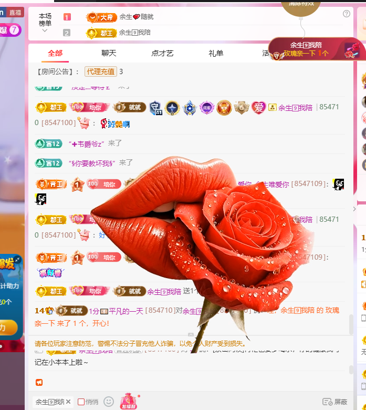This screenshot has height=410, width=366.
Task: Click the rose kiss gift thumbnail in banner
Action: [352, 51]
